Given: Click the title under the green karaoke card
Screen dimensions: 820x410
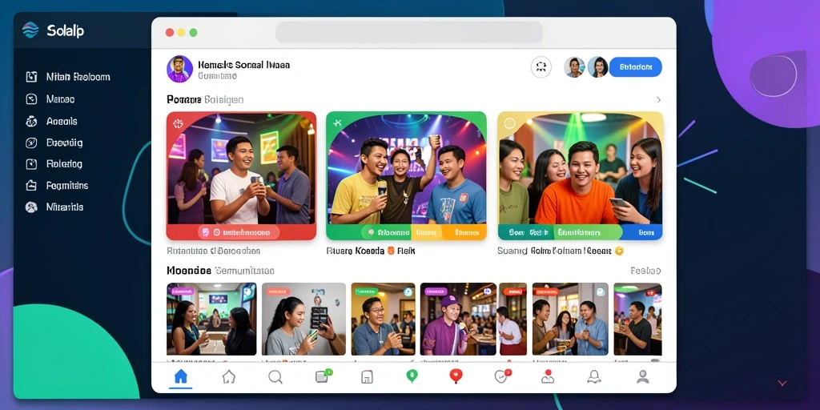Looking at the screenshot, I should point(370,251).
